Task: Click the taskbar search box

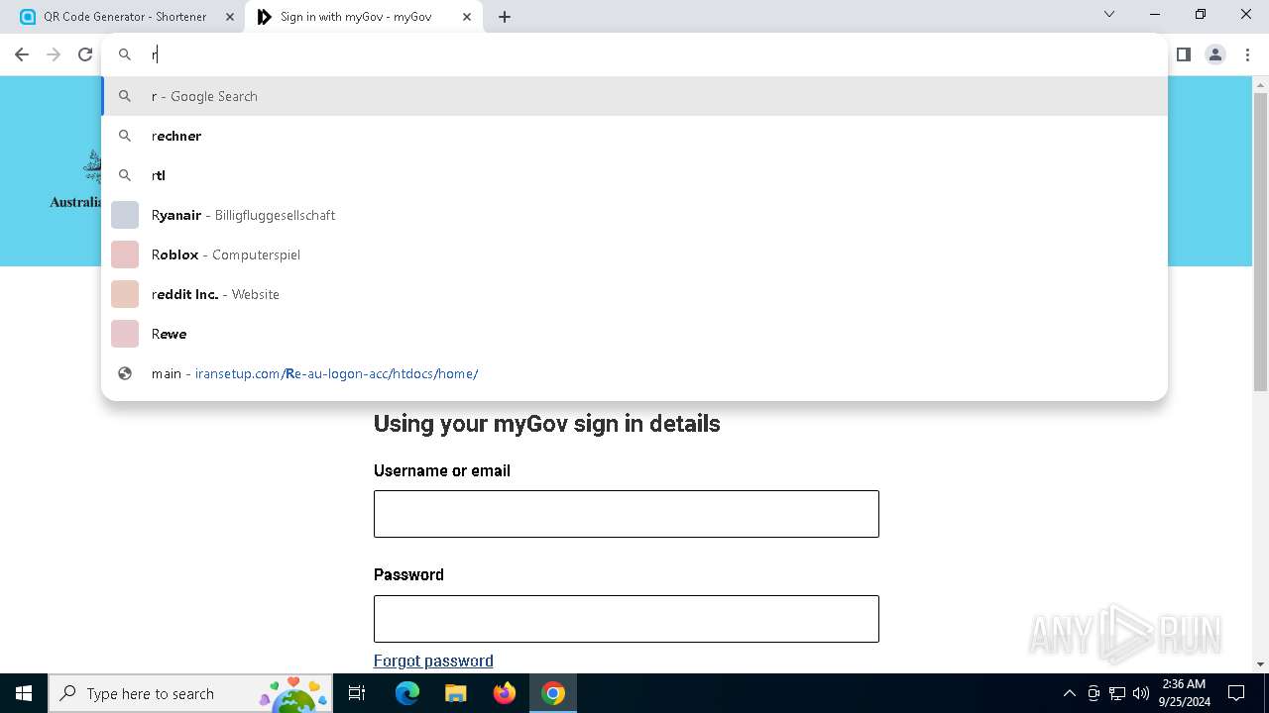Action: 190,693
